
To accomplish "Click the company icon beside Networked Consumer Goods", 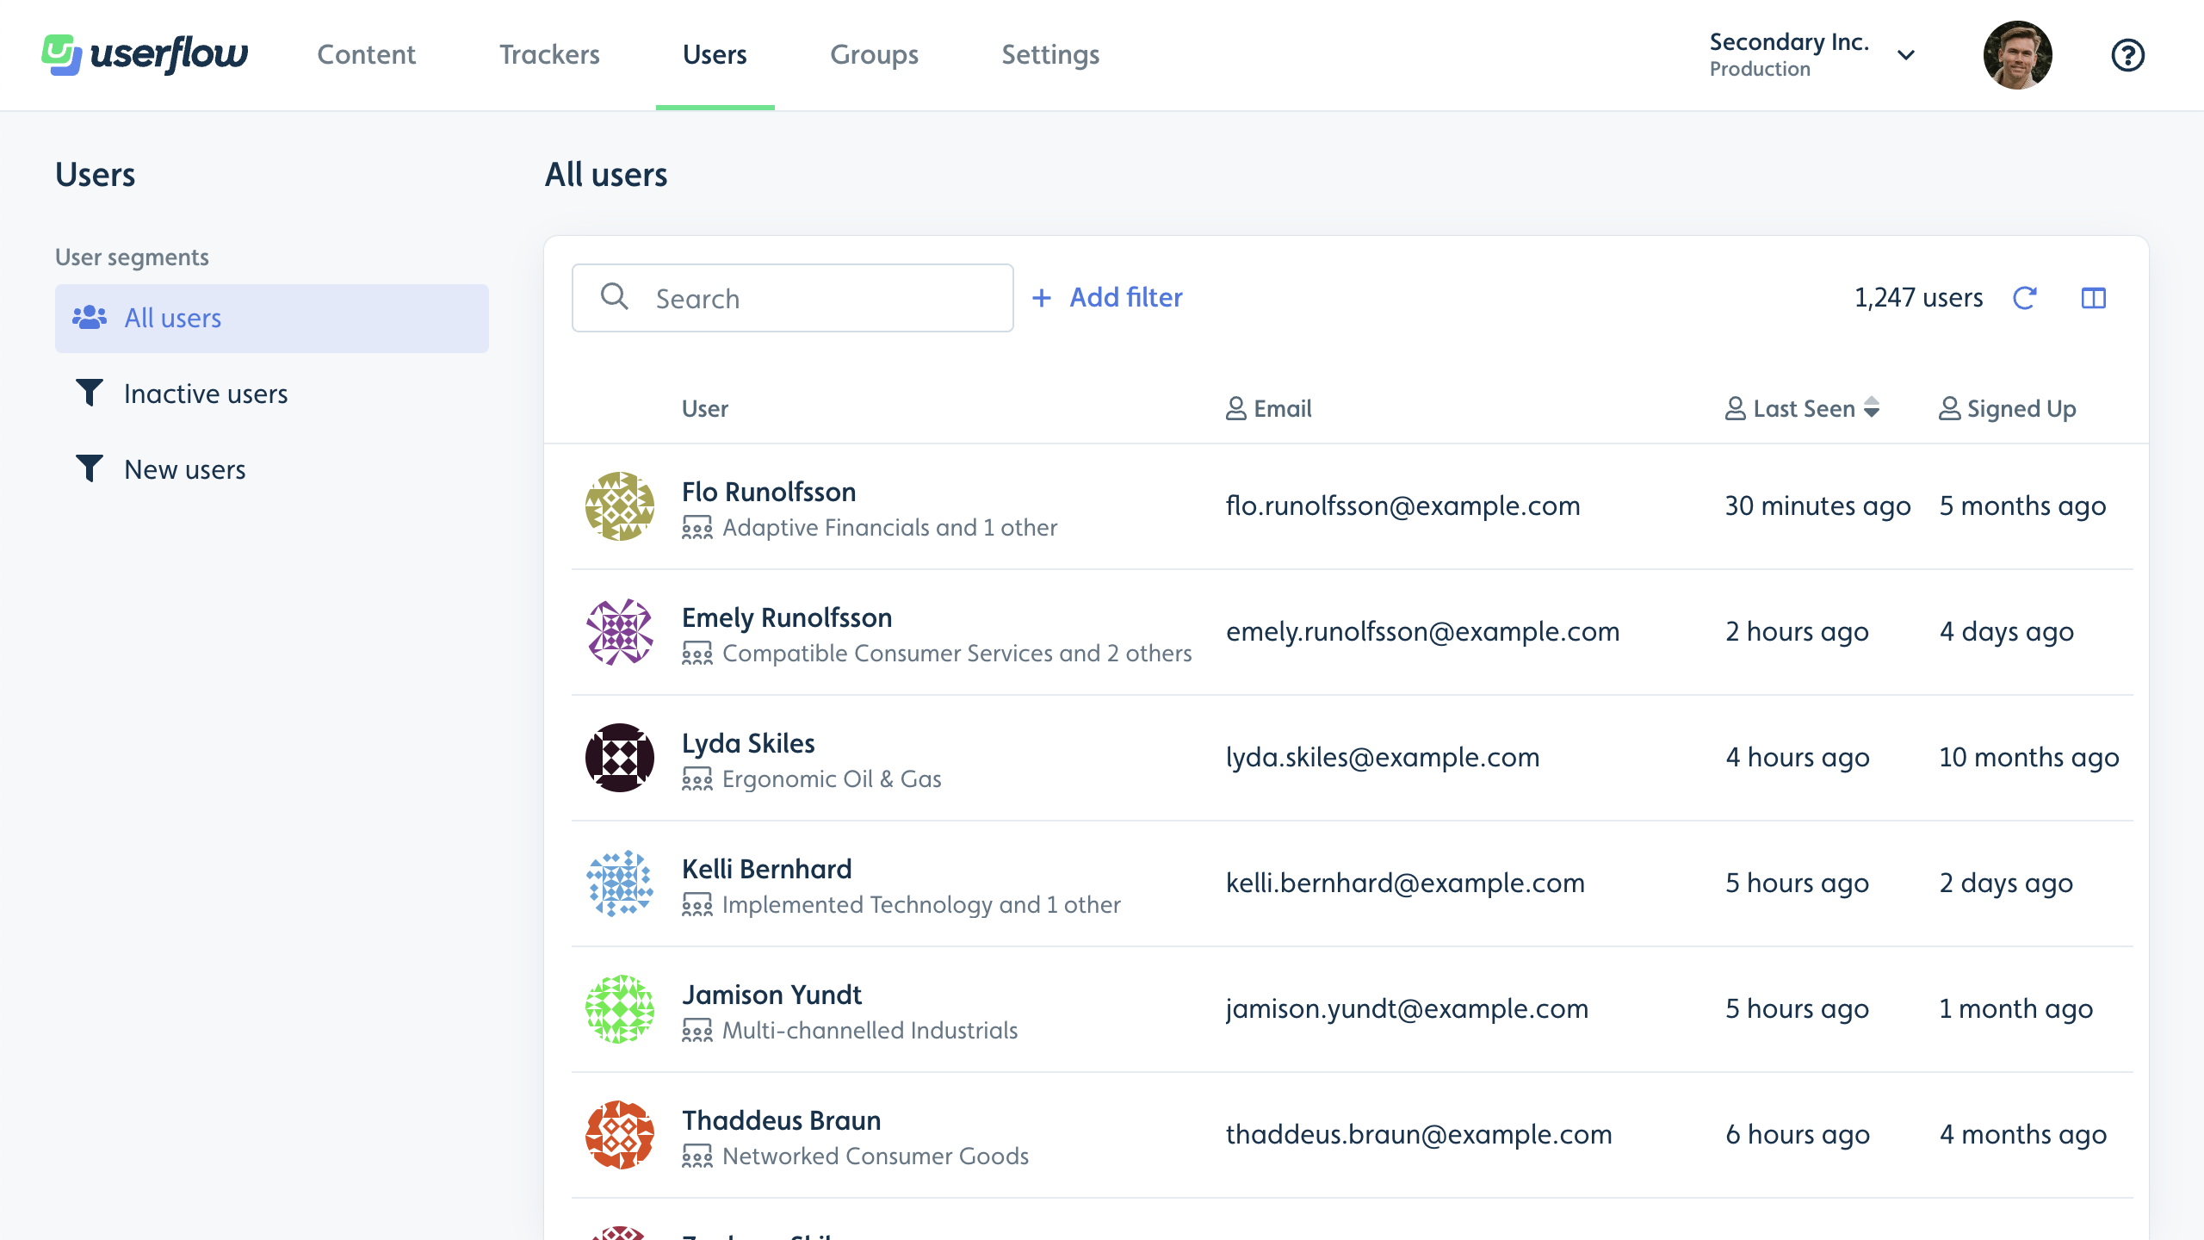I will coord(697,1156).
